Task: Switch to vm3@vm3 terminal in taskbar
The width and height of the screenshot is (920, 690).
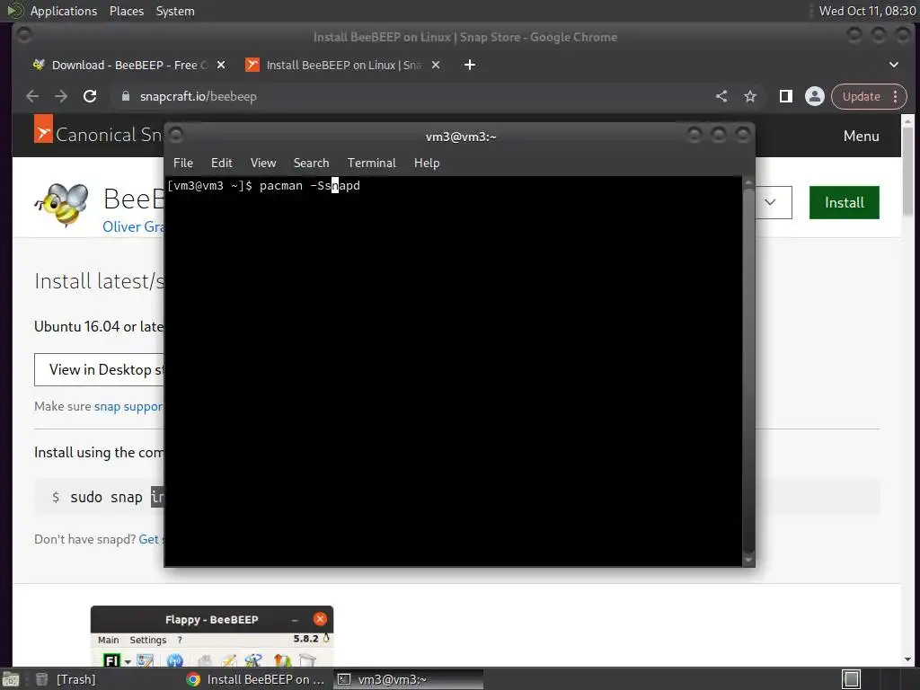Action: click(409, 679)
